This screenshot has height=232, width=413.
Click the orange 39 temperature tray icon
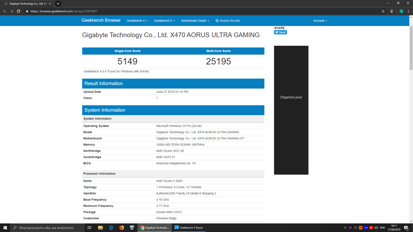[360, 227]
